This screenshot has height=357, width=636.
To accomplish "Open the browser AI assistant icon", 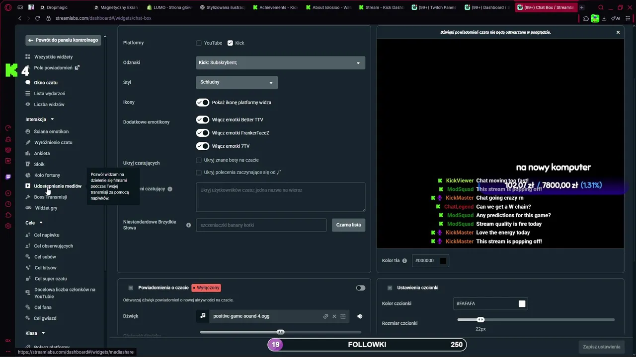I will (x=616, y=18).
